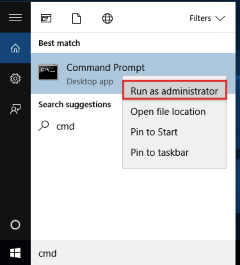Click the magnifier icon beside cmd suggestion
Image resolution: width=240 pixels, height=265 pixels.
[x=44, y=126]
